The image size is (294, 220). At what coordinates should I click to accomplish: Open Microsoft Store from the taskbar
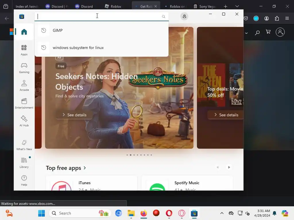click(194, 213)
